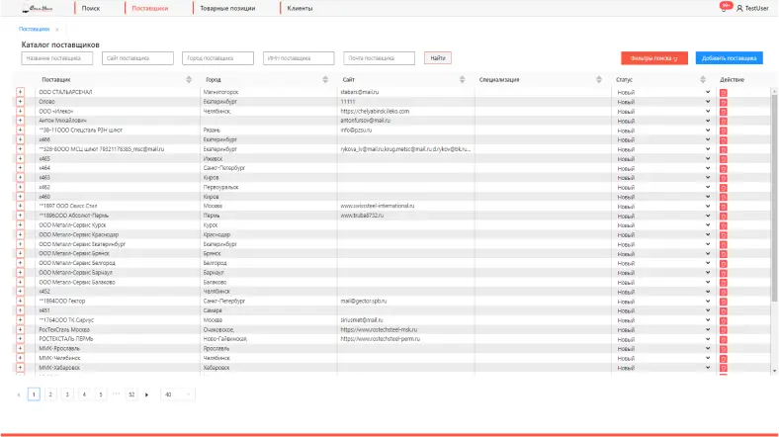Image resolution: width=779 pixels, height=437 pixels.
Task: Sort the Статус column
Action: (703, 79)
